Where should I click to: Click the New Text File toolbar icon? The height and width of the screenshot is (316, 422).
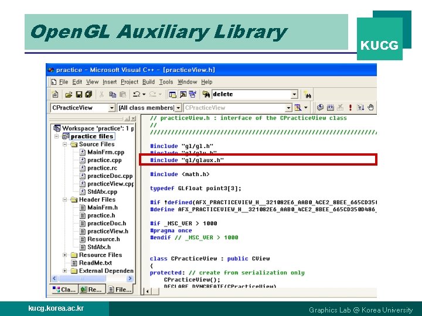coord(55,94)
